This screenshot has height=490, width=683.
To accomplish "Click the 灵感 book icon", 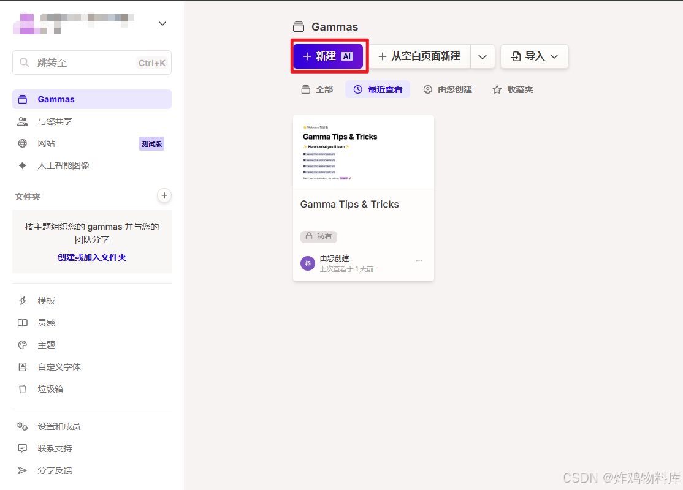I will 23,323.
